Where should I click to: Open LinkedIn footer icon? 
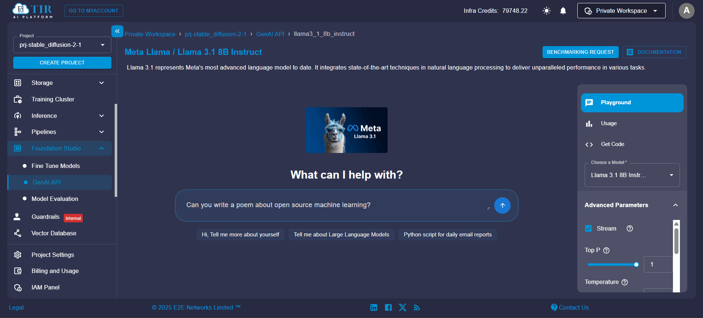(x=374, y=307)
